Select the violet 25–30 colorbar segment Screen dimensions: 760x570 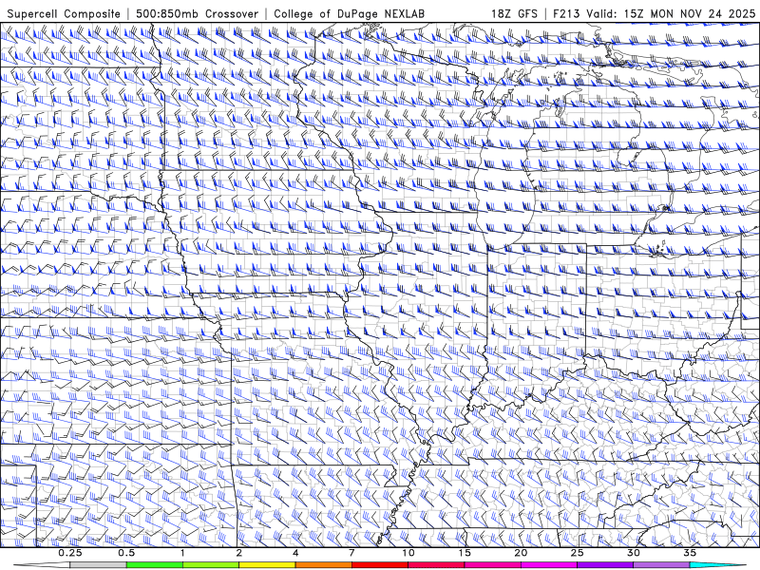[x=605, y=565]
